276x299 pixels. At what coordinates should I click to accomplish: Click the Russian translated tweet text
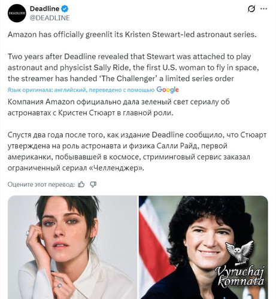click(x=137, y=135)
